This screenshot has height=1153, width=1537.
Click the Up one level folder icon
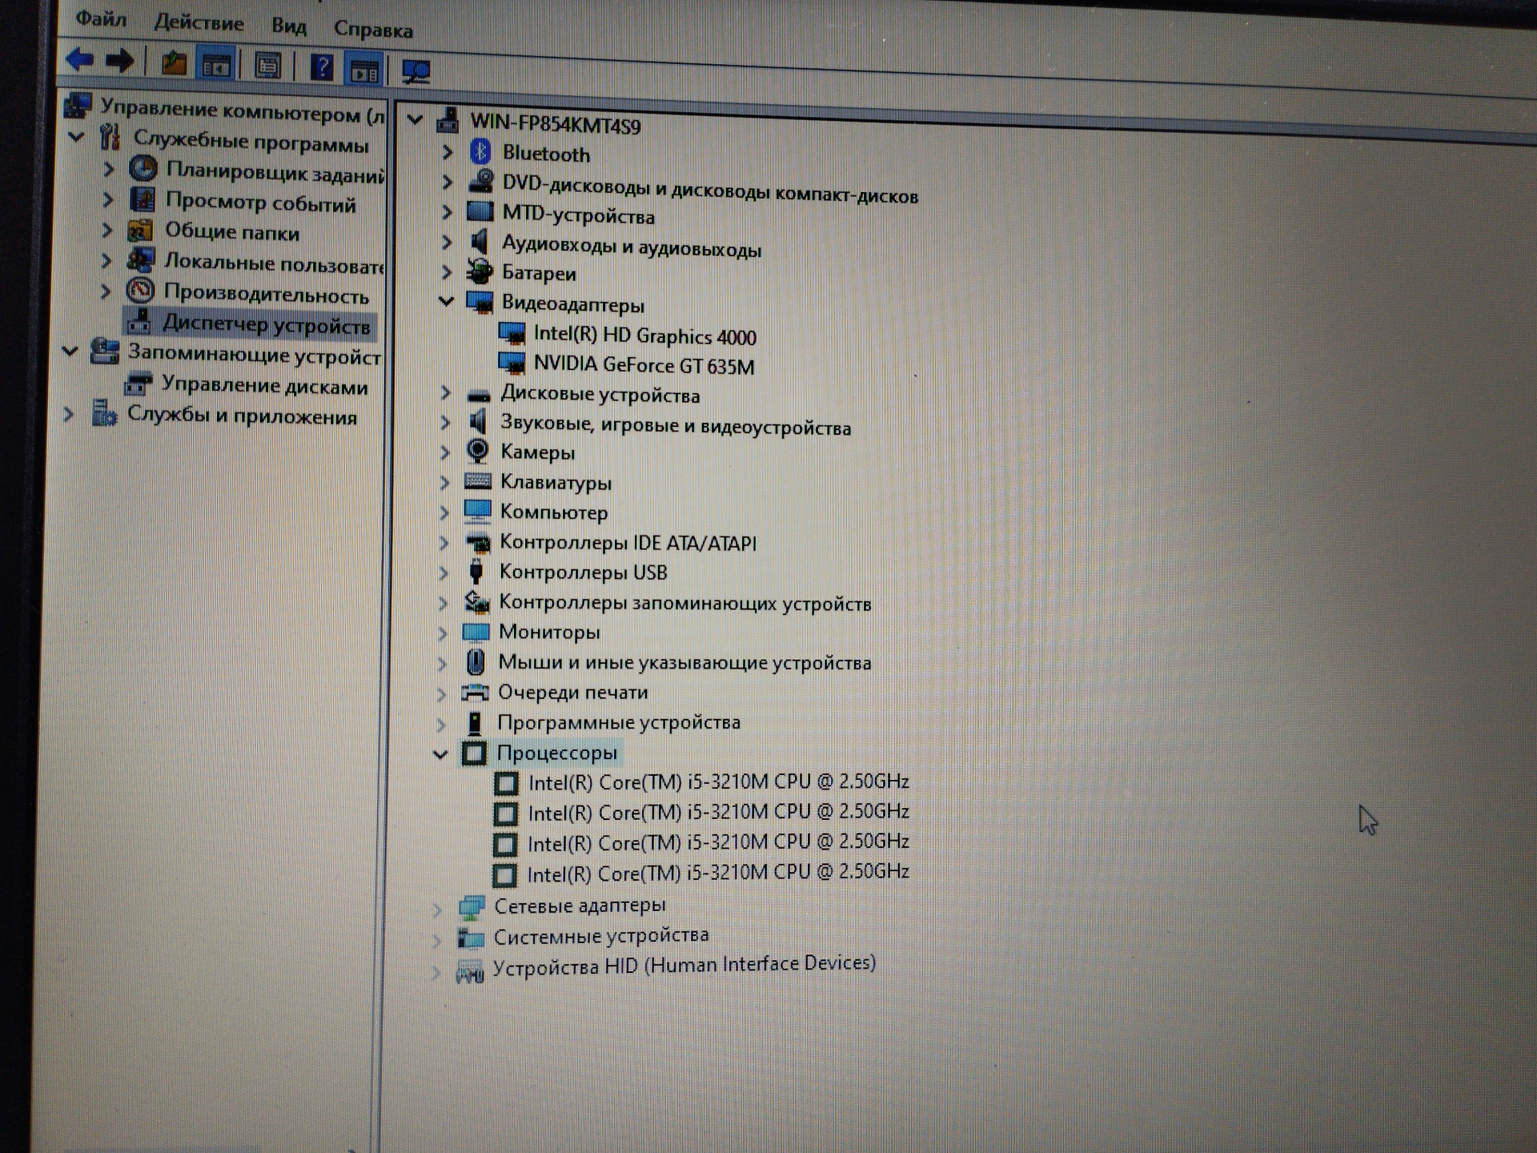(x=174, y=62)
